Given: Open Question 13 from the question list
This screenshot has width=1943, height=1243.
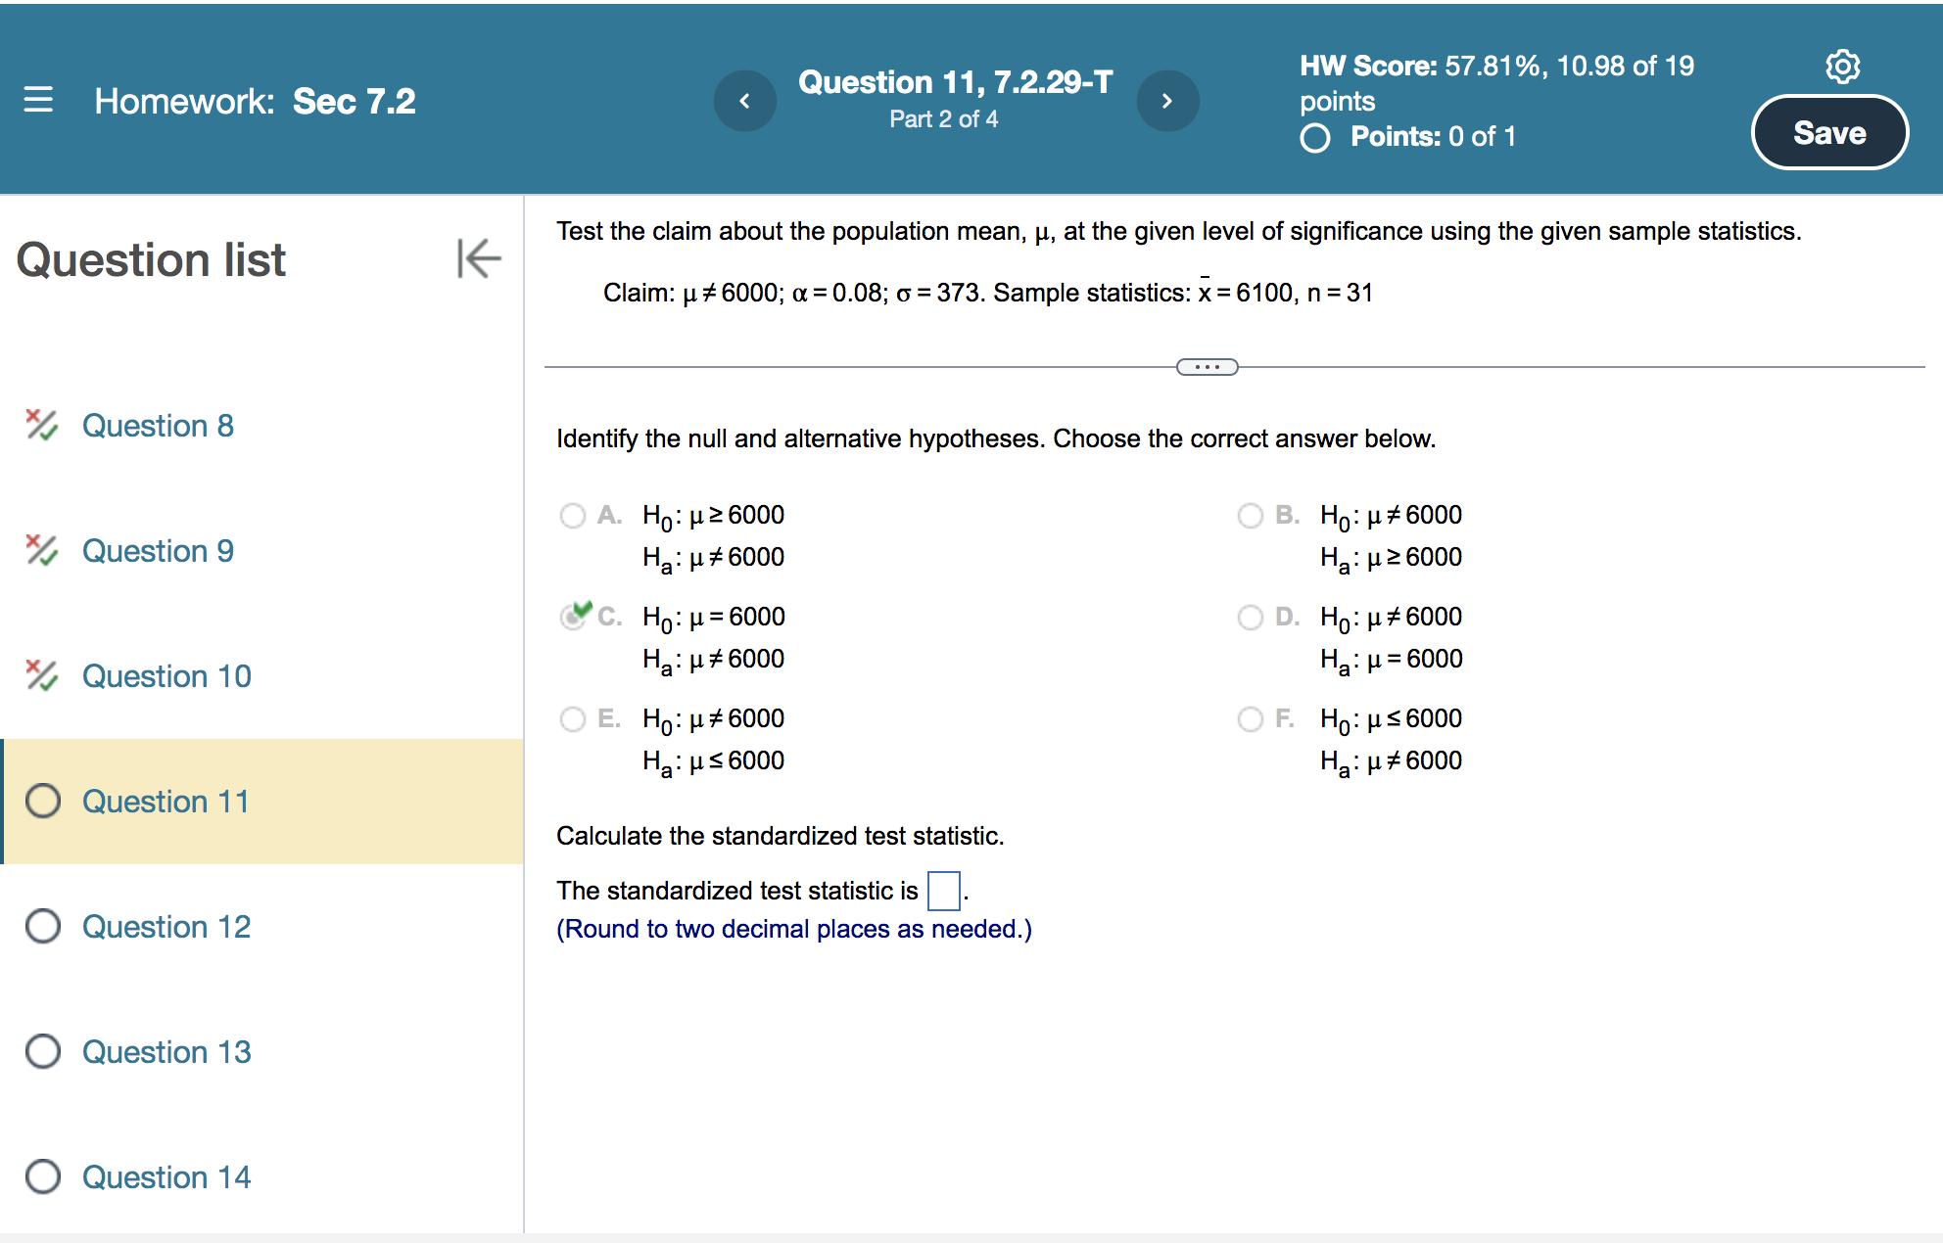Looking at the screenshot, I should (166, 1051).
